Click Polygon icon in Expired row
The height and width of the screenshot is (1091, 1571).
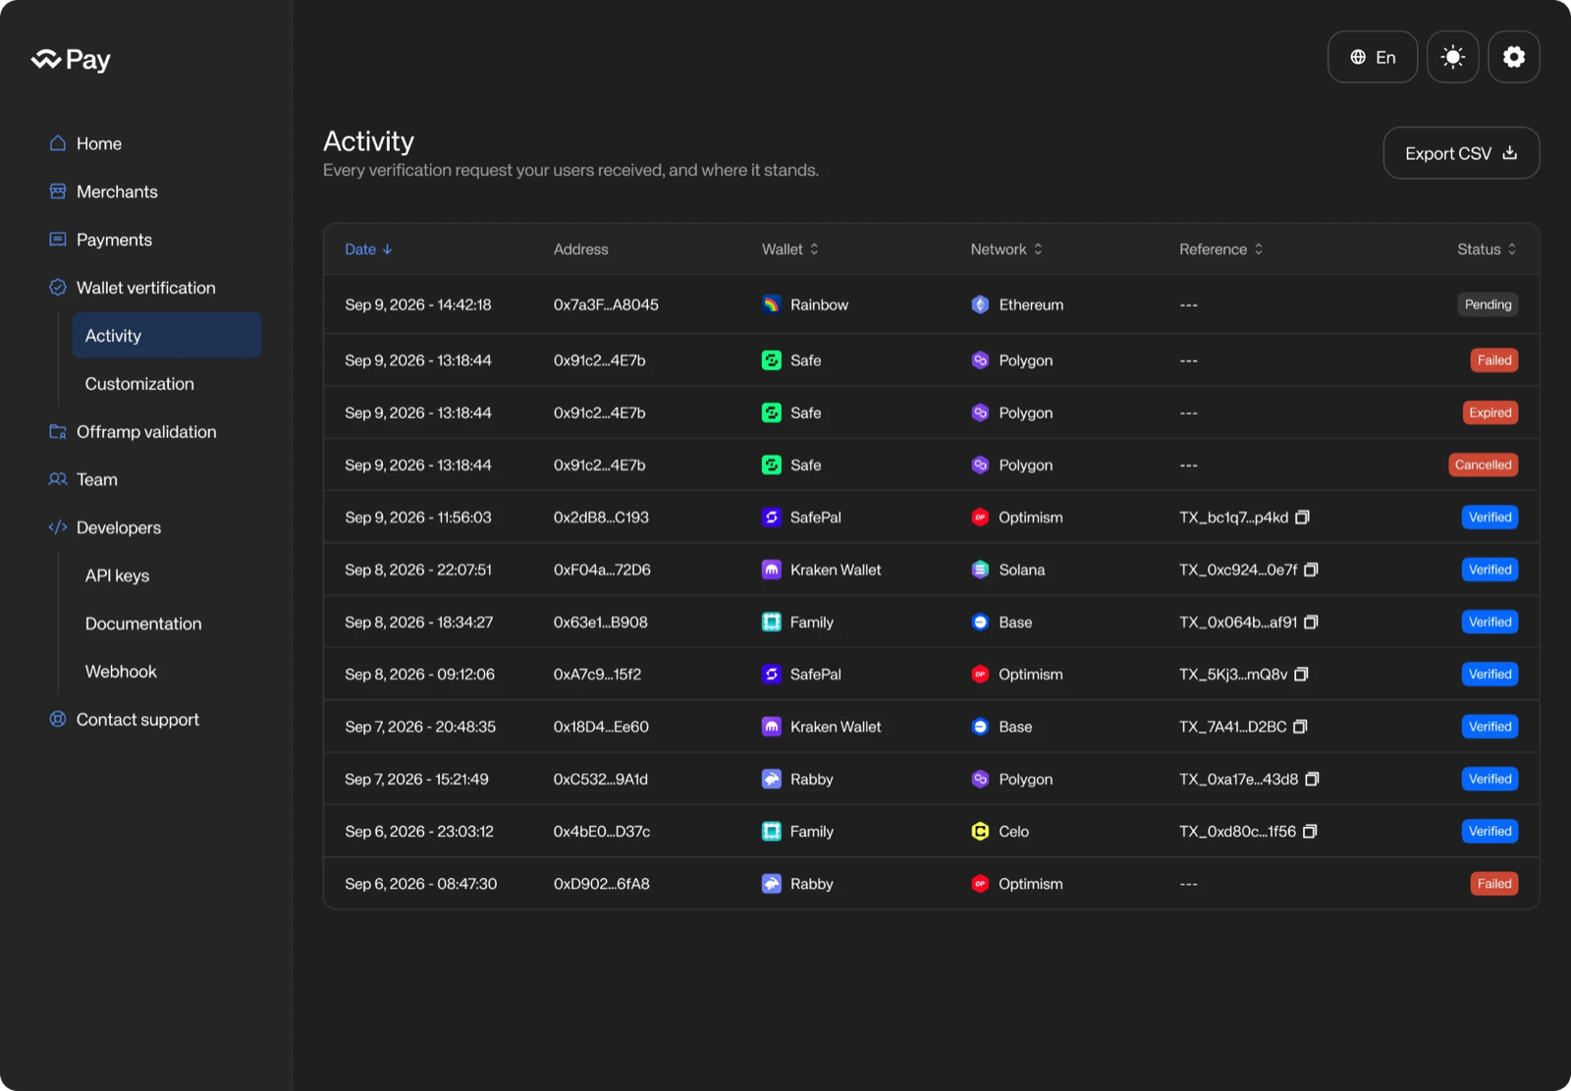[980, 412]
